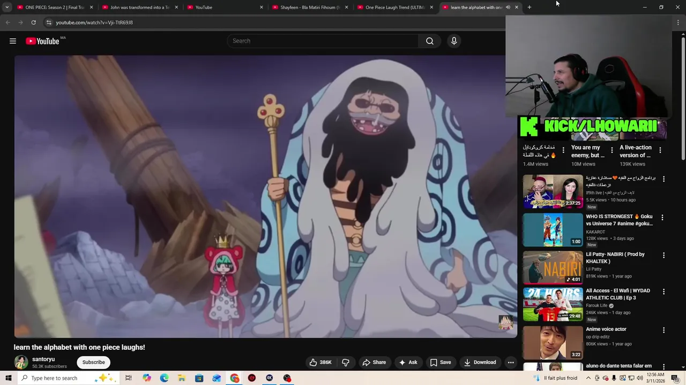The width and height of the screenshot is (686, 385).
Task: Click the channel watermark on the video
Action: (x=505, y=322)
